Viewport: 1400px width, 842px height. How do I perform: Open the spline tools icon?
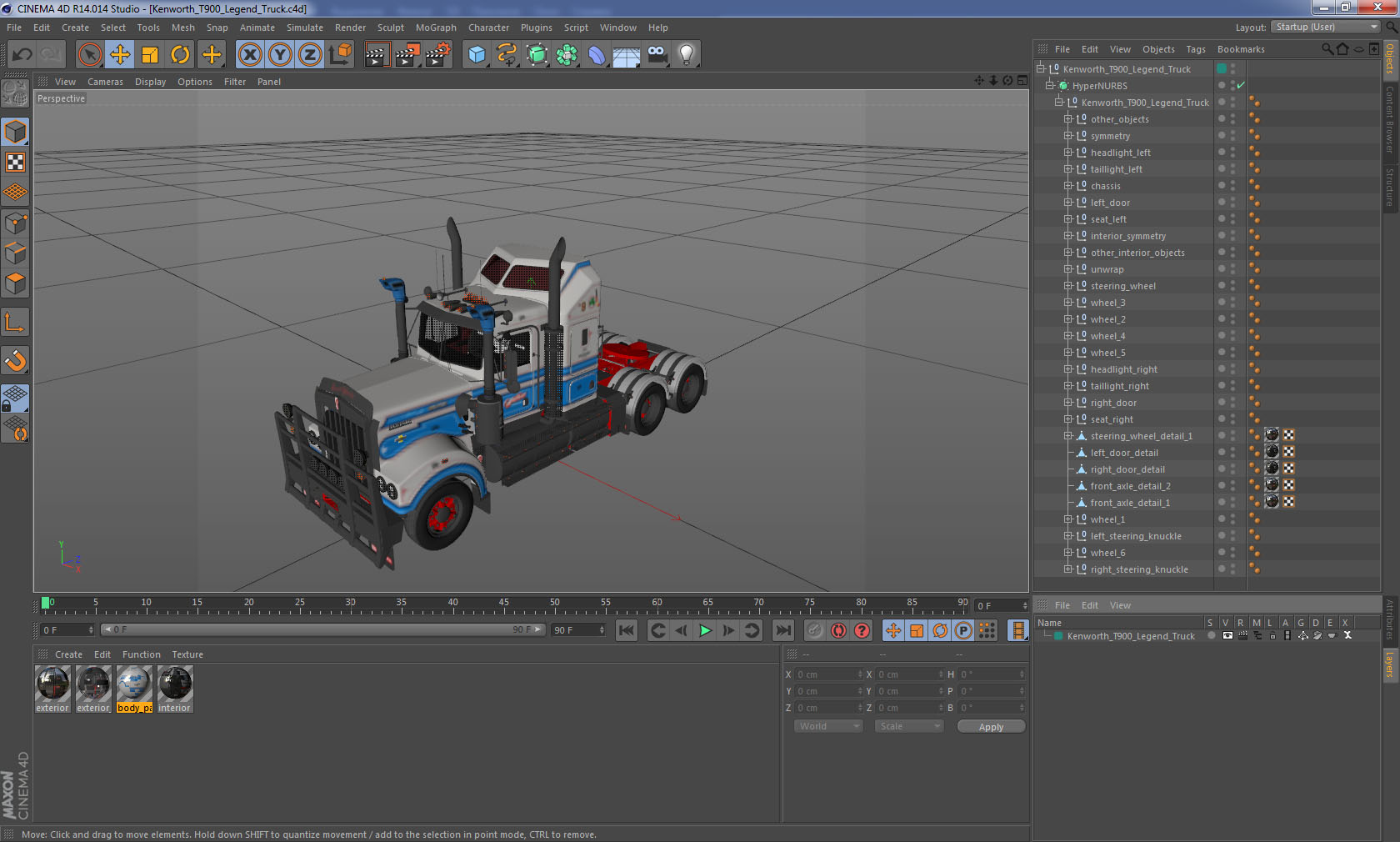[507, 55]
